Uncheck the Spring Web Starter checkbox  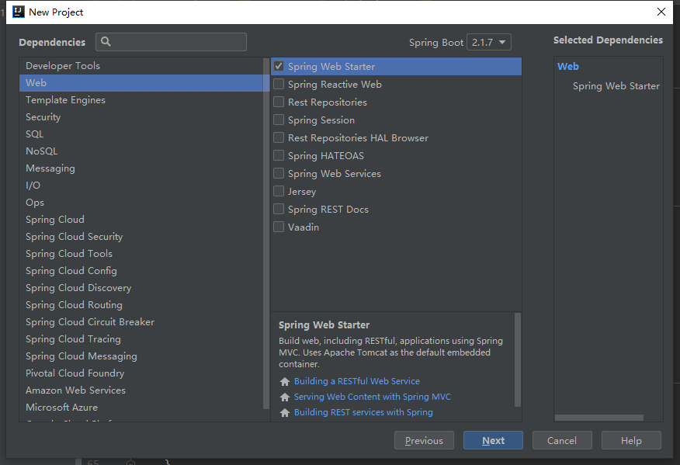(x=279, y=66)
